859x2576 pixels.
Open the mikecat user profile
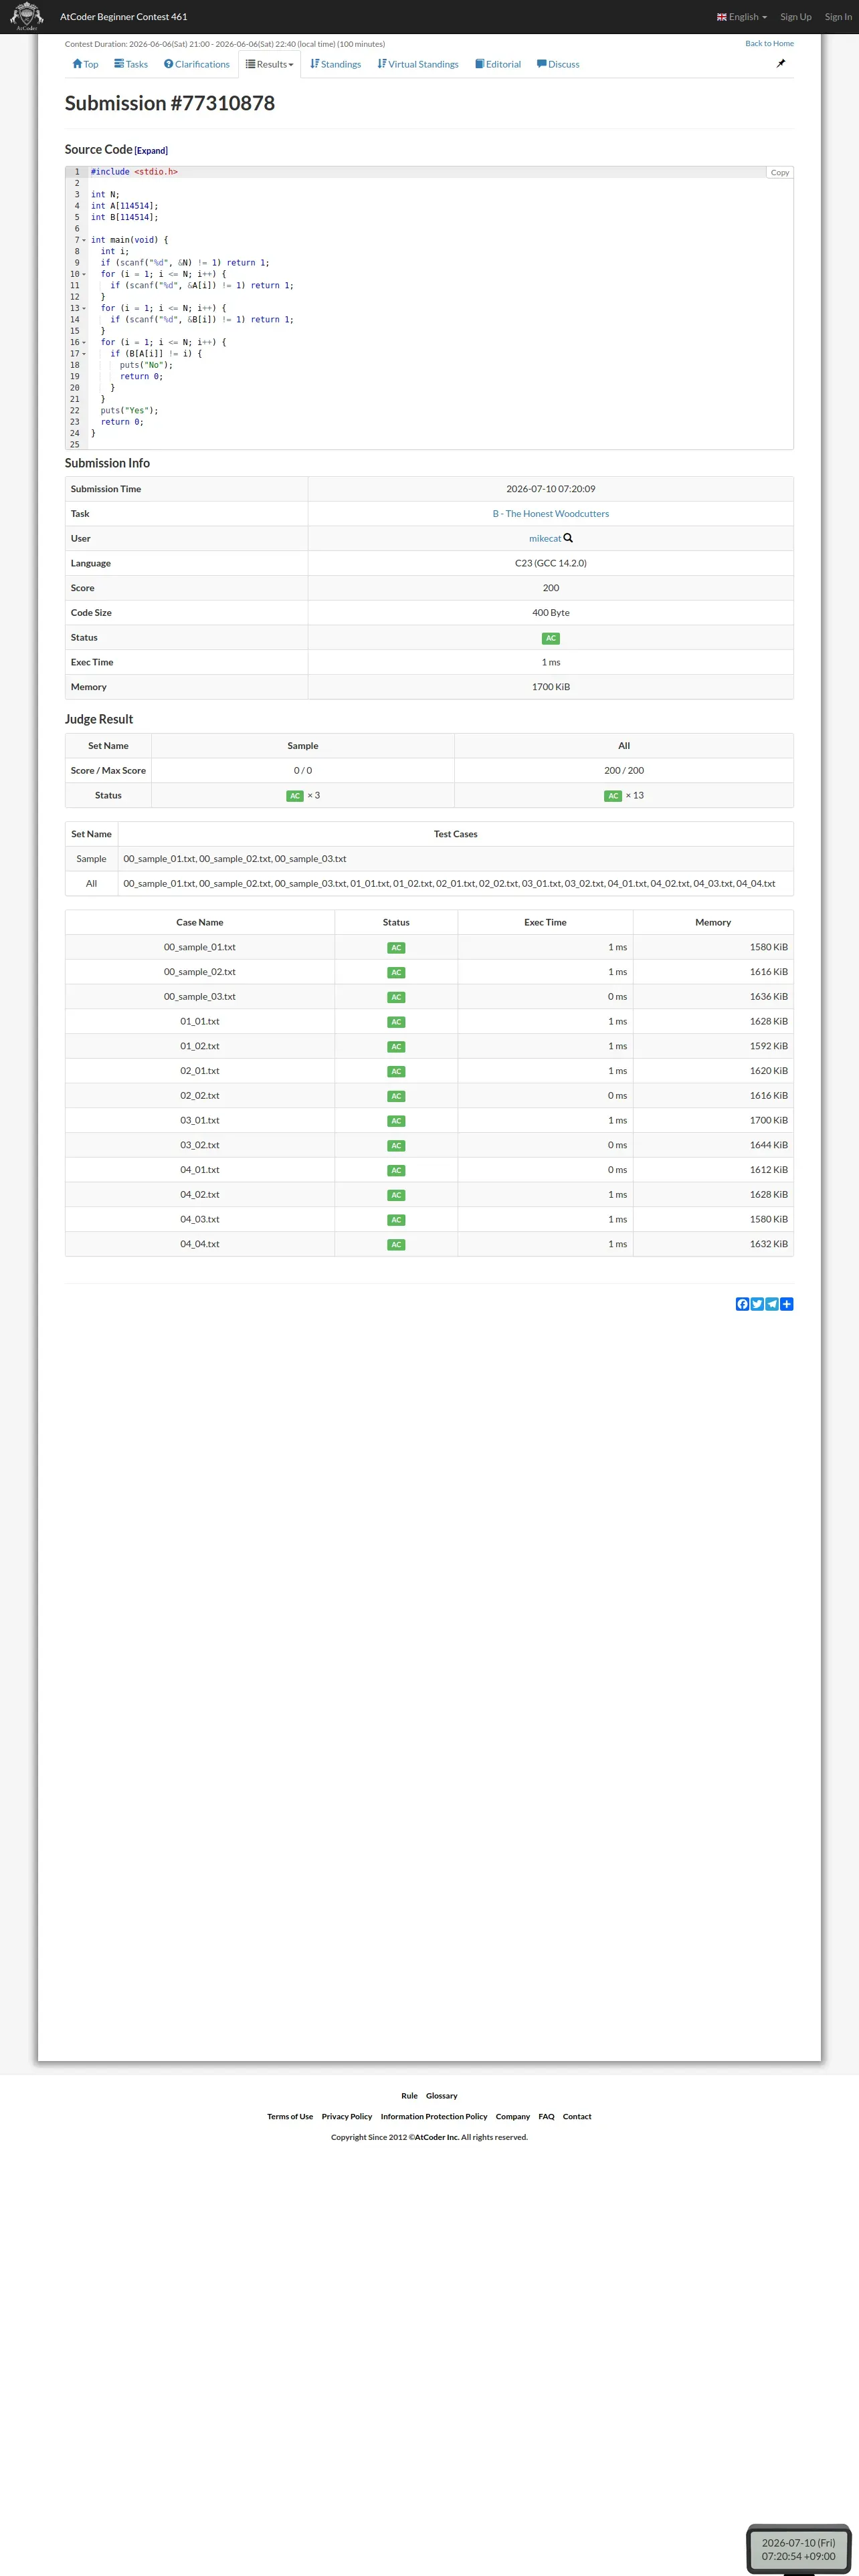click(545, 538)
